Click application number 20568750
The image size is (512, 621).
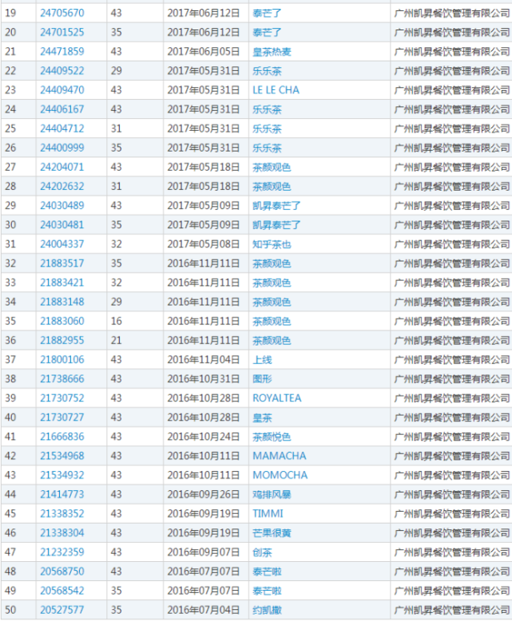coord(62,572)
